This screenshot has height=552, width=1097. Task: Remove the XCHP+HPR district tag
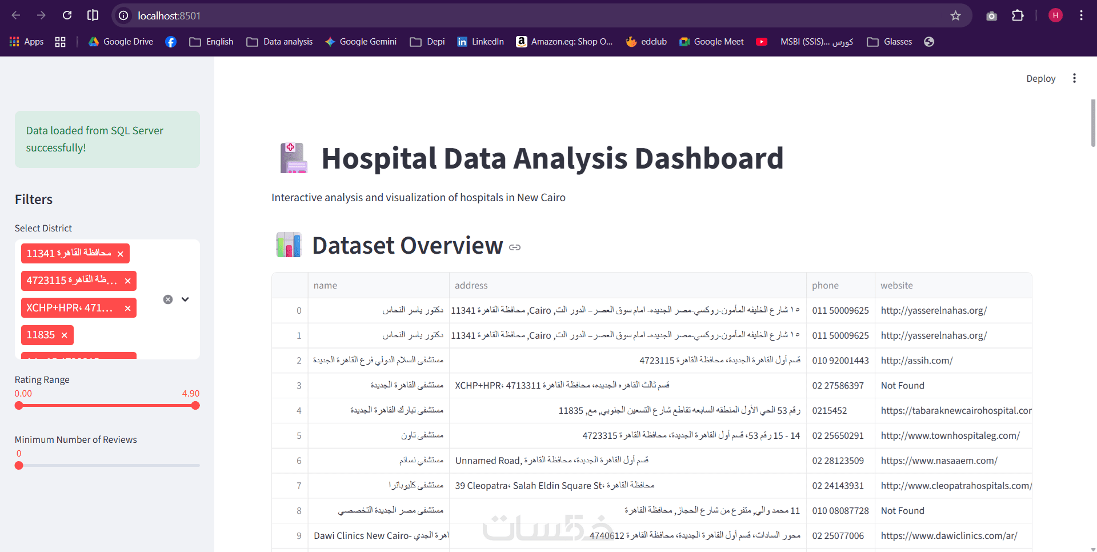tap(127, 309)
